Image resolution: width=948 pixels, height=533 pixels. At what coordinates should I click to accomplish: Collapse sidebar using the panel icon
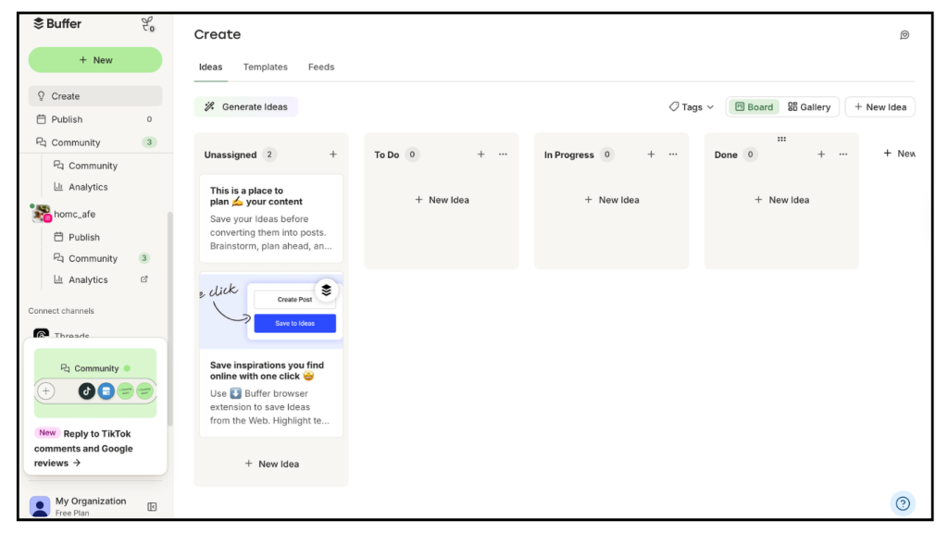tap(153, 506)
